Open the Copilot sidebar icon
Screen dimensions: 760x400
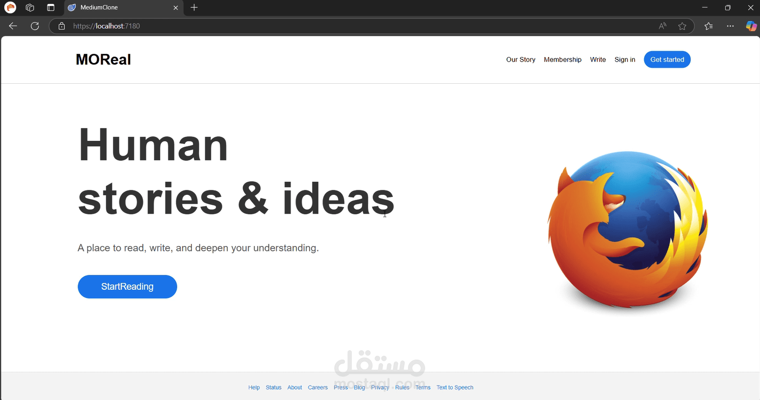[751, 26]
